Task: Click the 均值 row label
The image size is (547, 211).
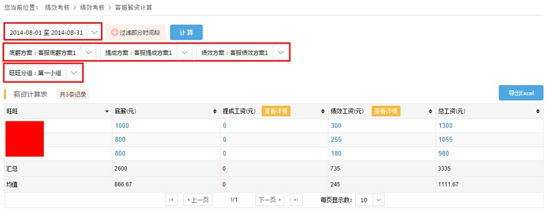Action: (12, 184)
